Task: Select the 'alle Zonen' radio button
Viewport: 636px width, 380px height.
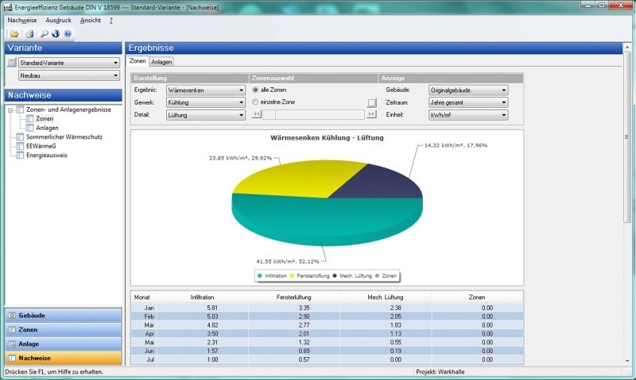Action: coord(255,90)
